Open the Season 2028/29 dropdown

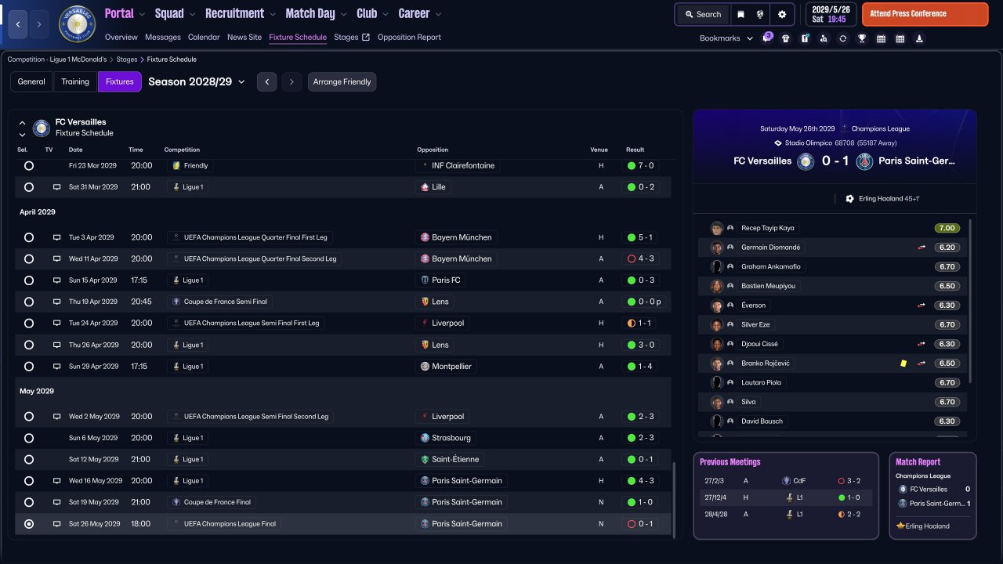[197, 81]
